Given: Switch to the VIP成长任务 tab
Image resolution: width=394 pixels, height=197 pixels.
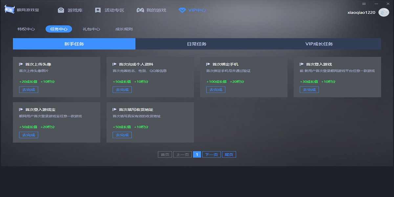Looking at the screenshot, I should click(319, 44).
